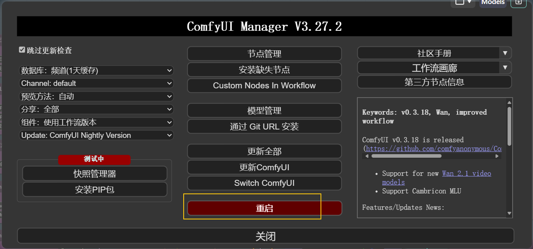Click the 节点管理 button
This screenshot has width=533, height=249.
click(x=264, y=54)
